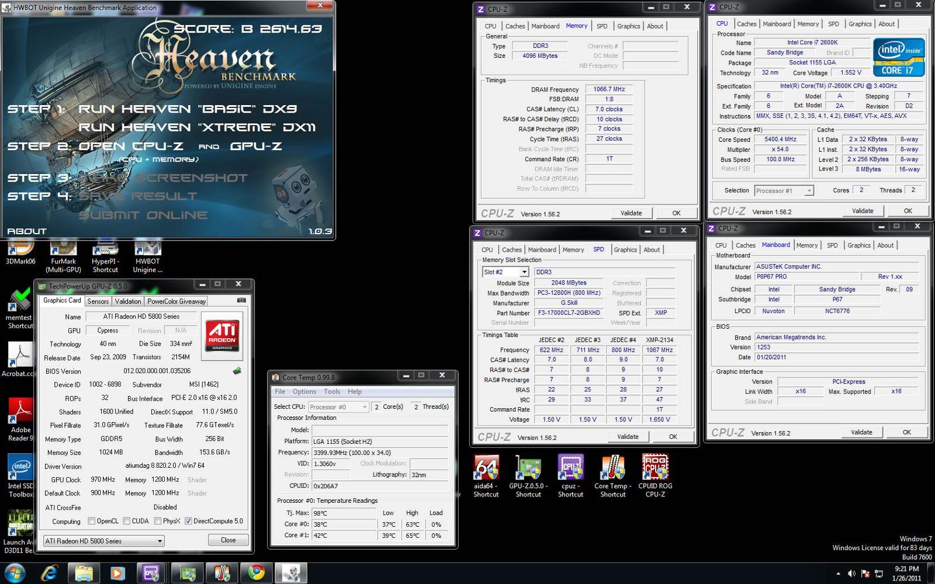Open the Core Temp Shortcut desktop icon
The width and height of the screenshot is (935, 584).
[x=612, y=476]
